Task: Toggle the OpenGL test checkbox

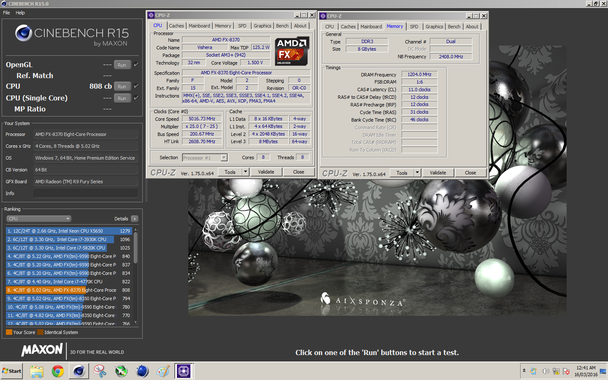Action: point(136,64)
